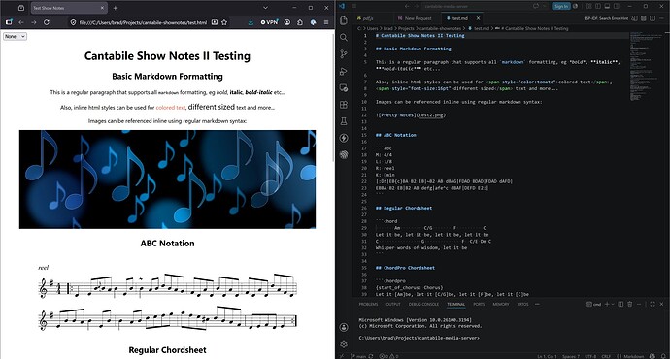Click the main branch status item
The image size is (670, 359).
(x=357, y=356)
